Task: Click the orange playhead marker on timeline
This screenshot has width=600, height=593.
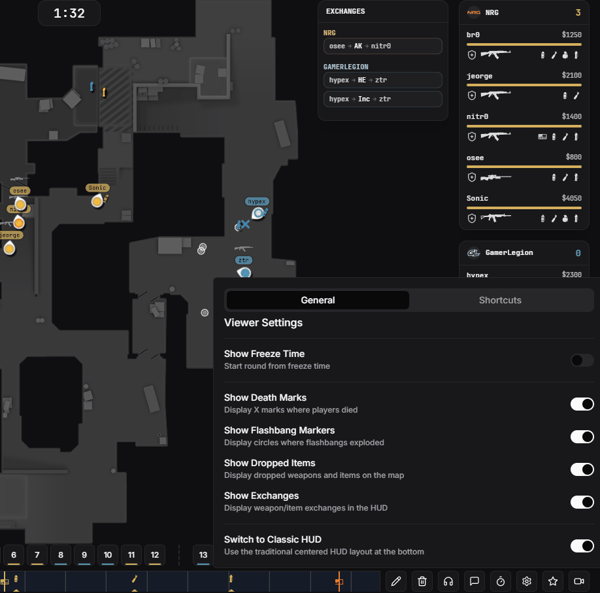Action: click(339, 581)
